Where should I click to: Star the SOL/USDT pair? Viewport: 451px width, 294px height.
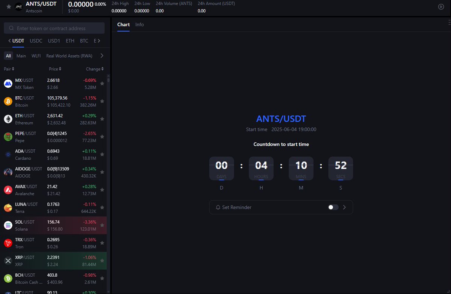[x=102, y=225]
